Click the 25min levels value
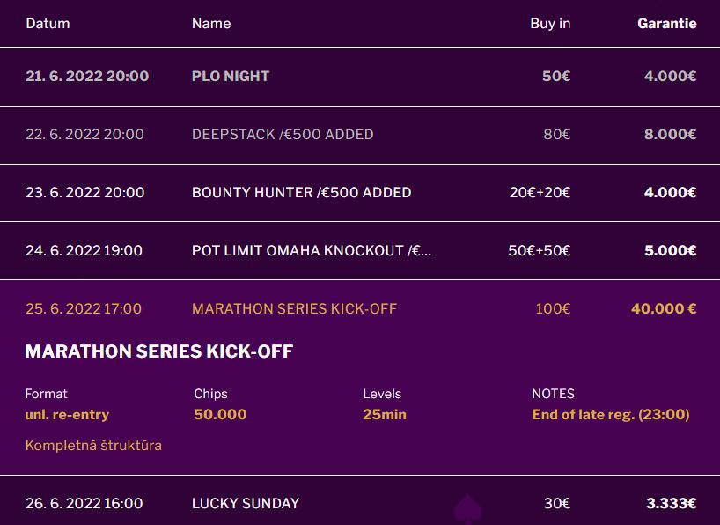720x525 pixels. (x=385, y=414)
